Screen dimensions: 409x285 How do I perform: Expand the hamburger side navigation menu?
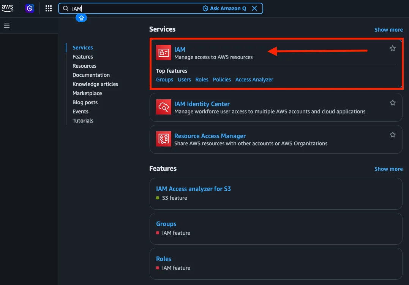coord(7,26)
